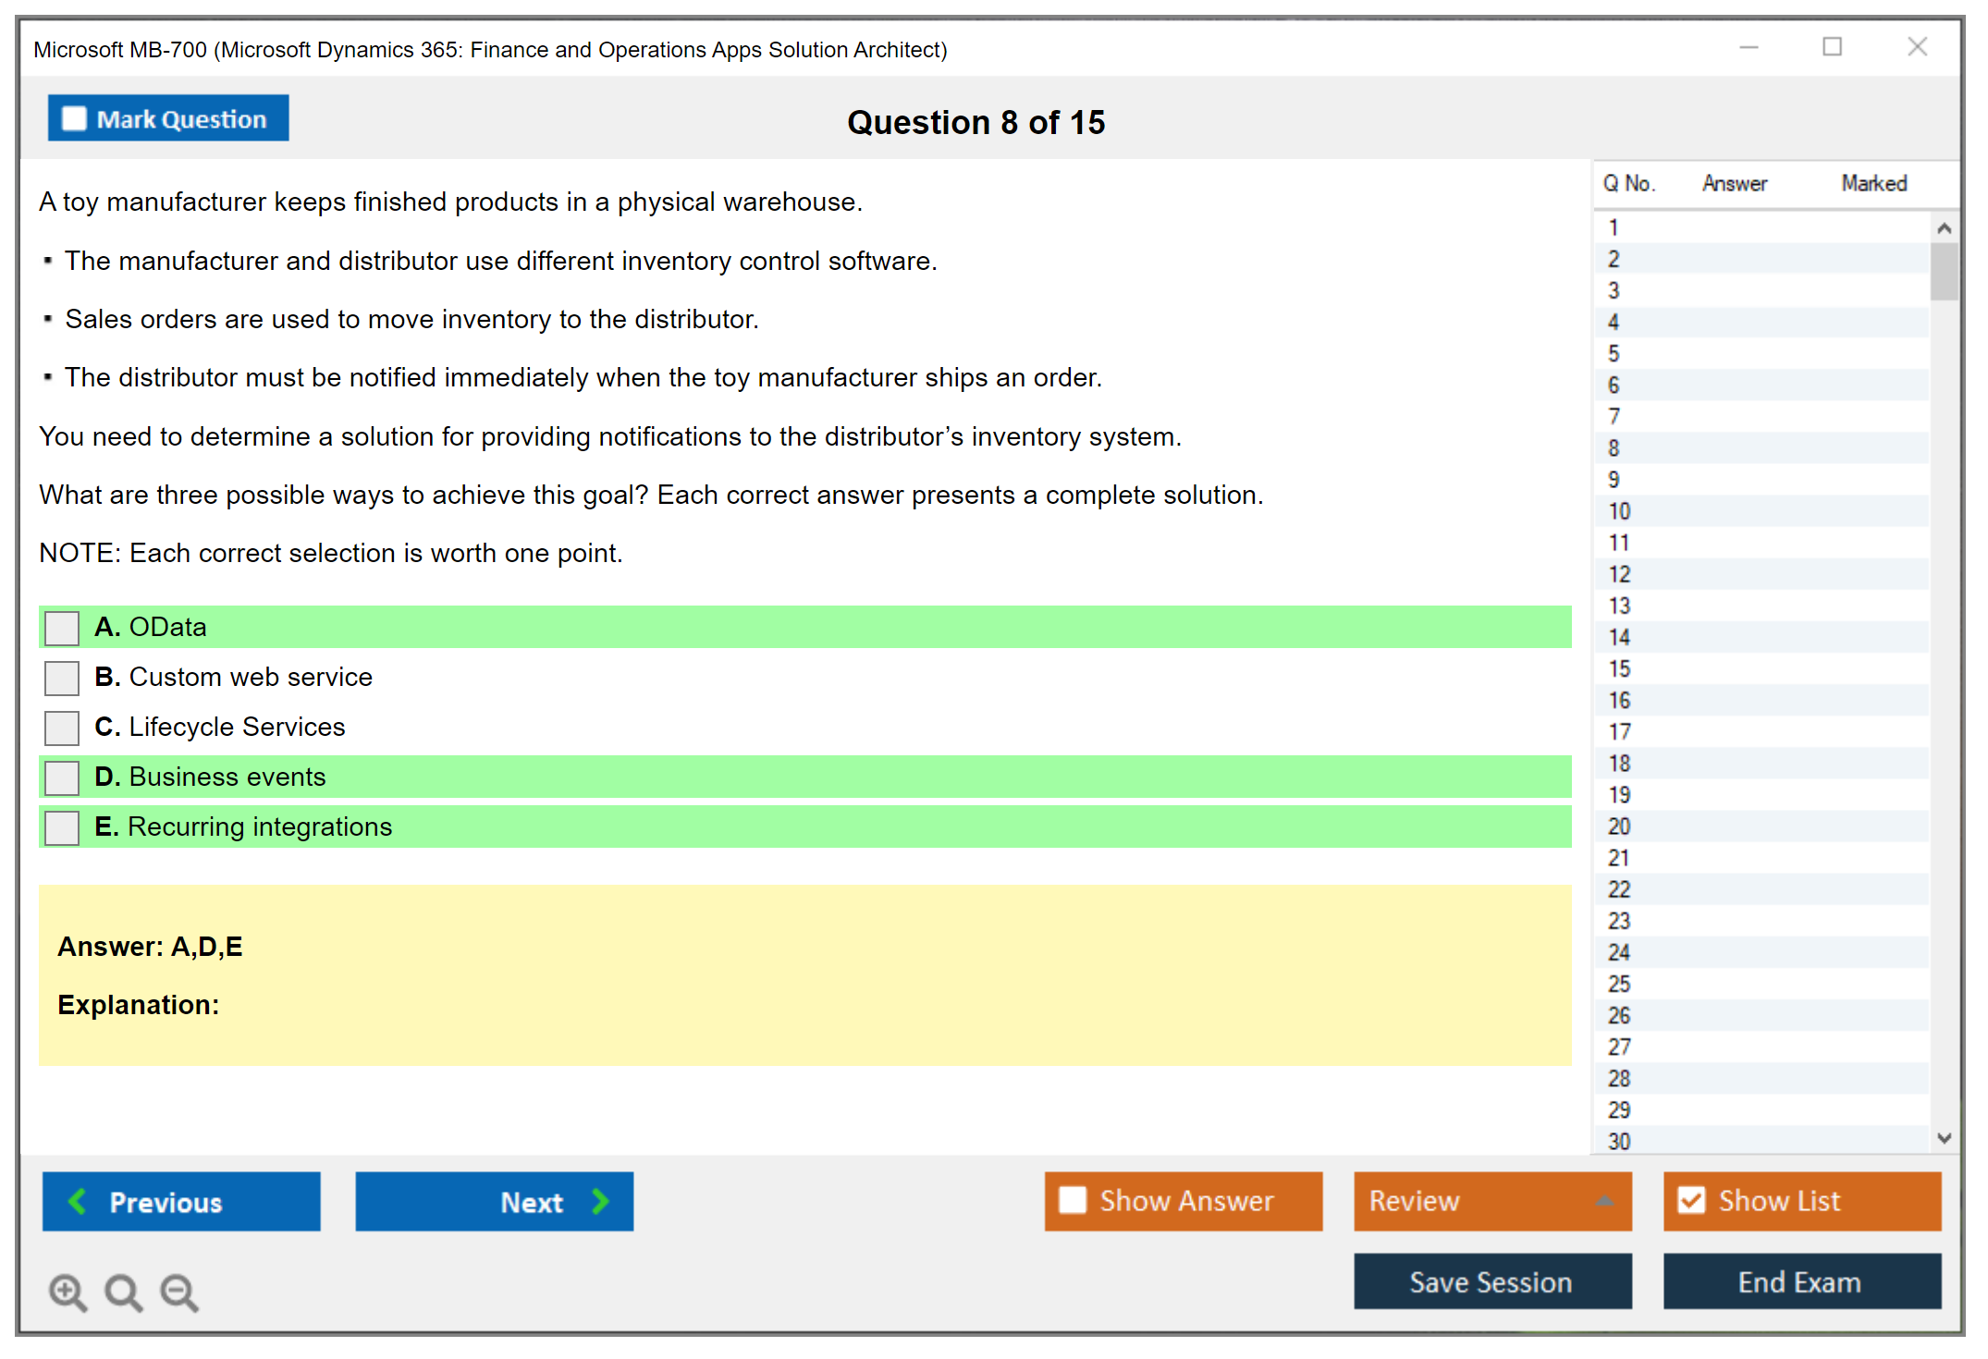Click the green right arrow on Next
1988x1359 pixels.
(601, 1201)
